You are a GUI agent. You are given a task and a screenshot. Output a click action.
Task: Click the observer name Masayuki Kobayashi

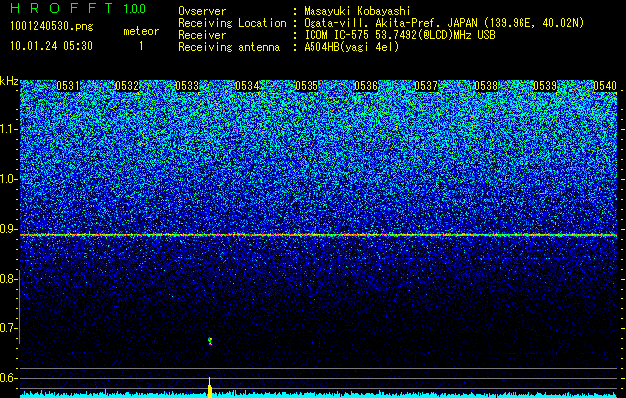coord(357,11)
